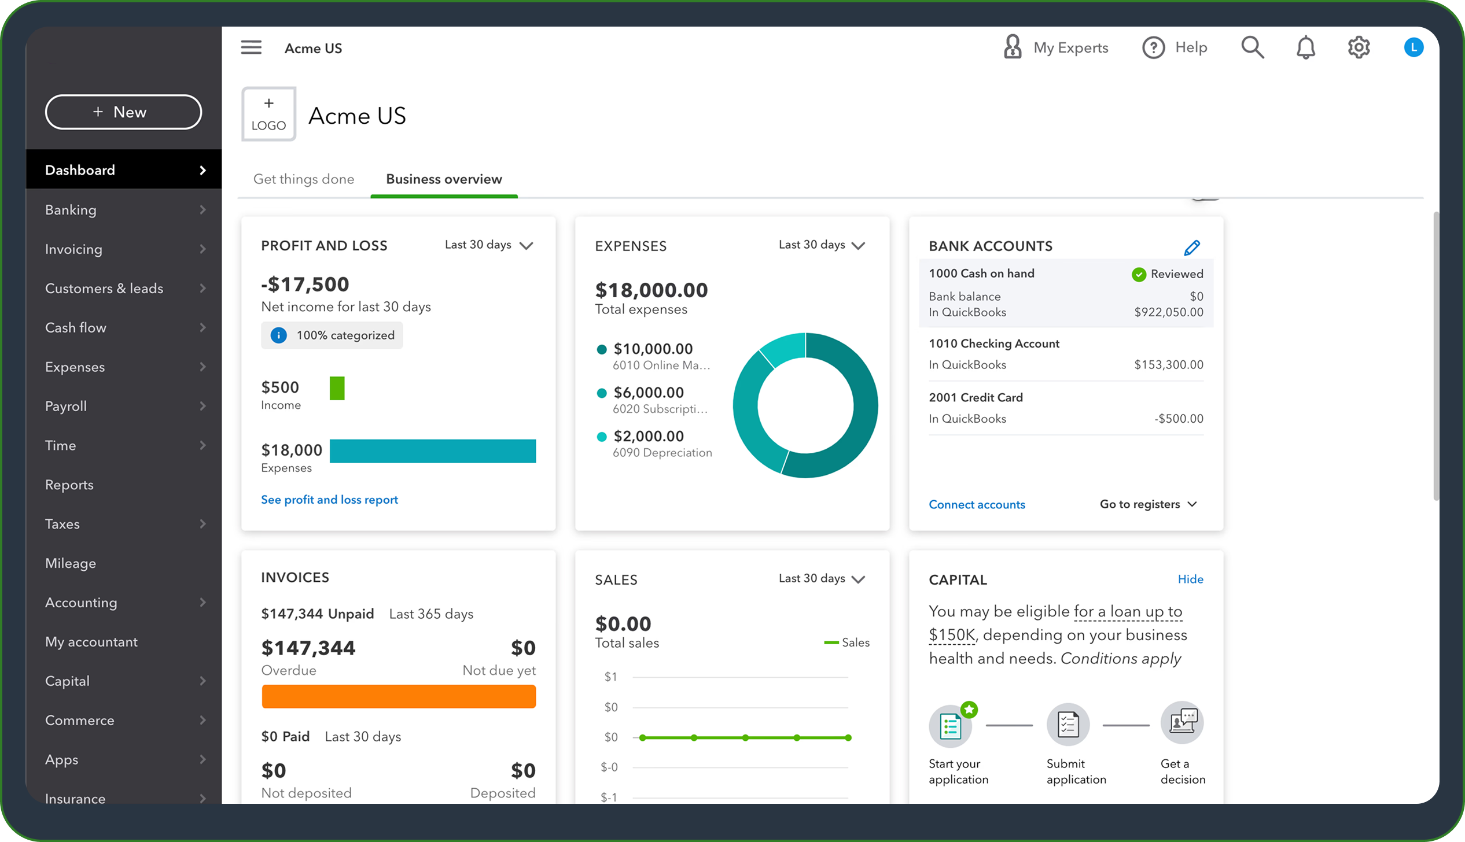
Task: Click the orange Overdue invoices bar
Action: (x=399, y=697)
